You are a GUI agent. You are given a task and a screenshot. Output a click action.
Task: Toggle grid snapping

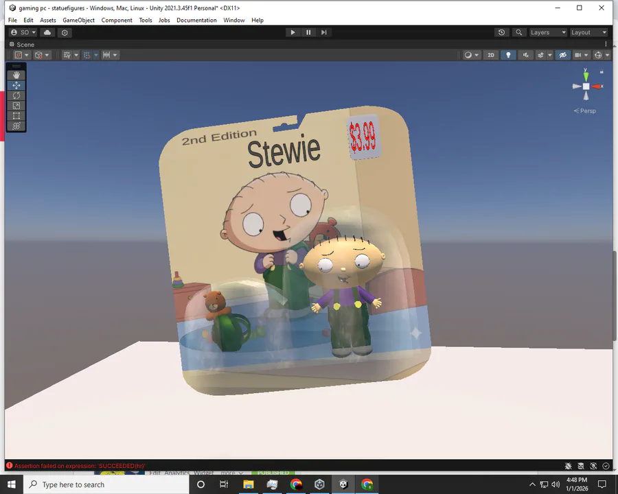87,55
